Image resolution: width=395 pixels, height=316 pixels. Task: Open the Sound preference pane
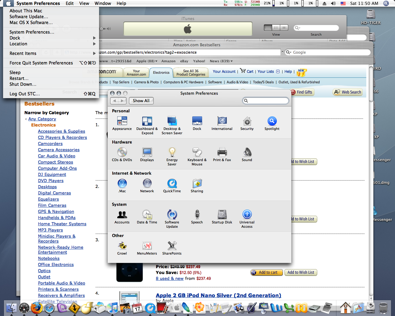[247, 155]
